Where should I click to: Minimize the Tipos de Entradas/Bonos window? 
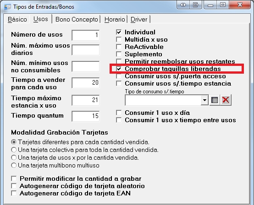point(210,5)
